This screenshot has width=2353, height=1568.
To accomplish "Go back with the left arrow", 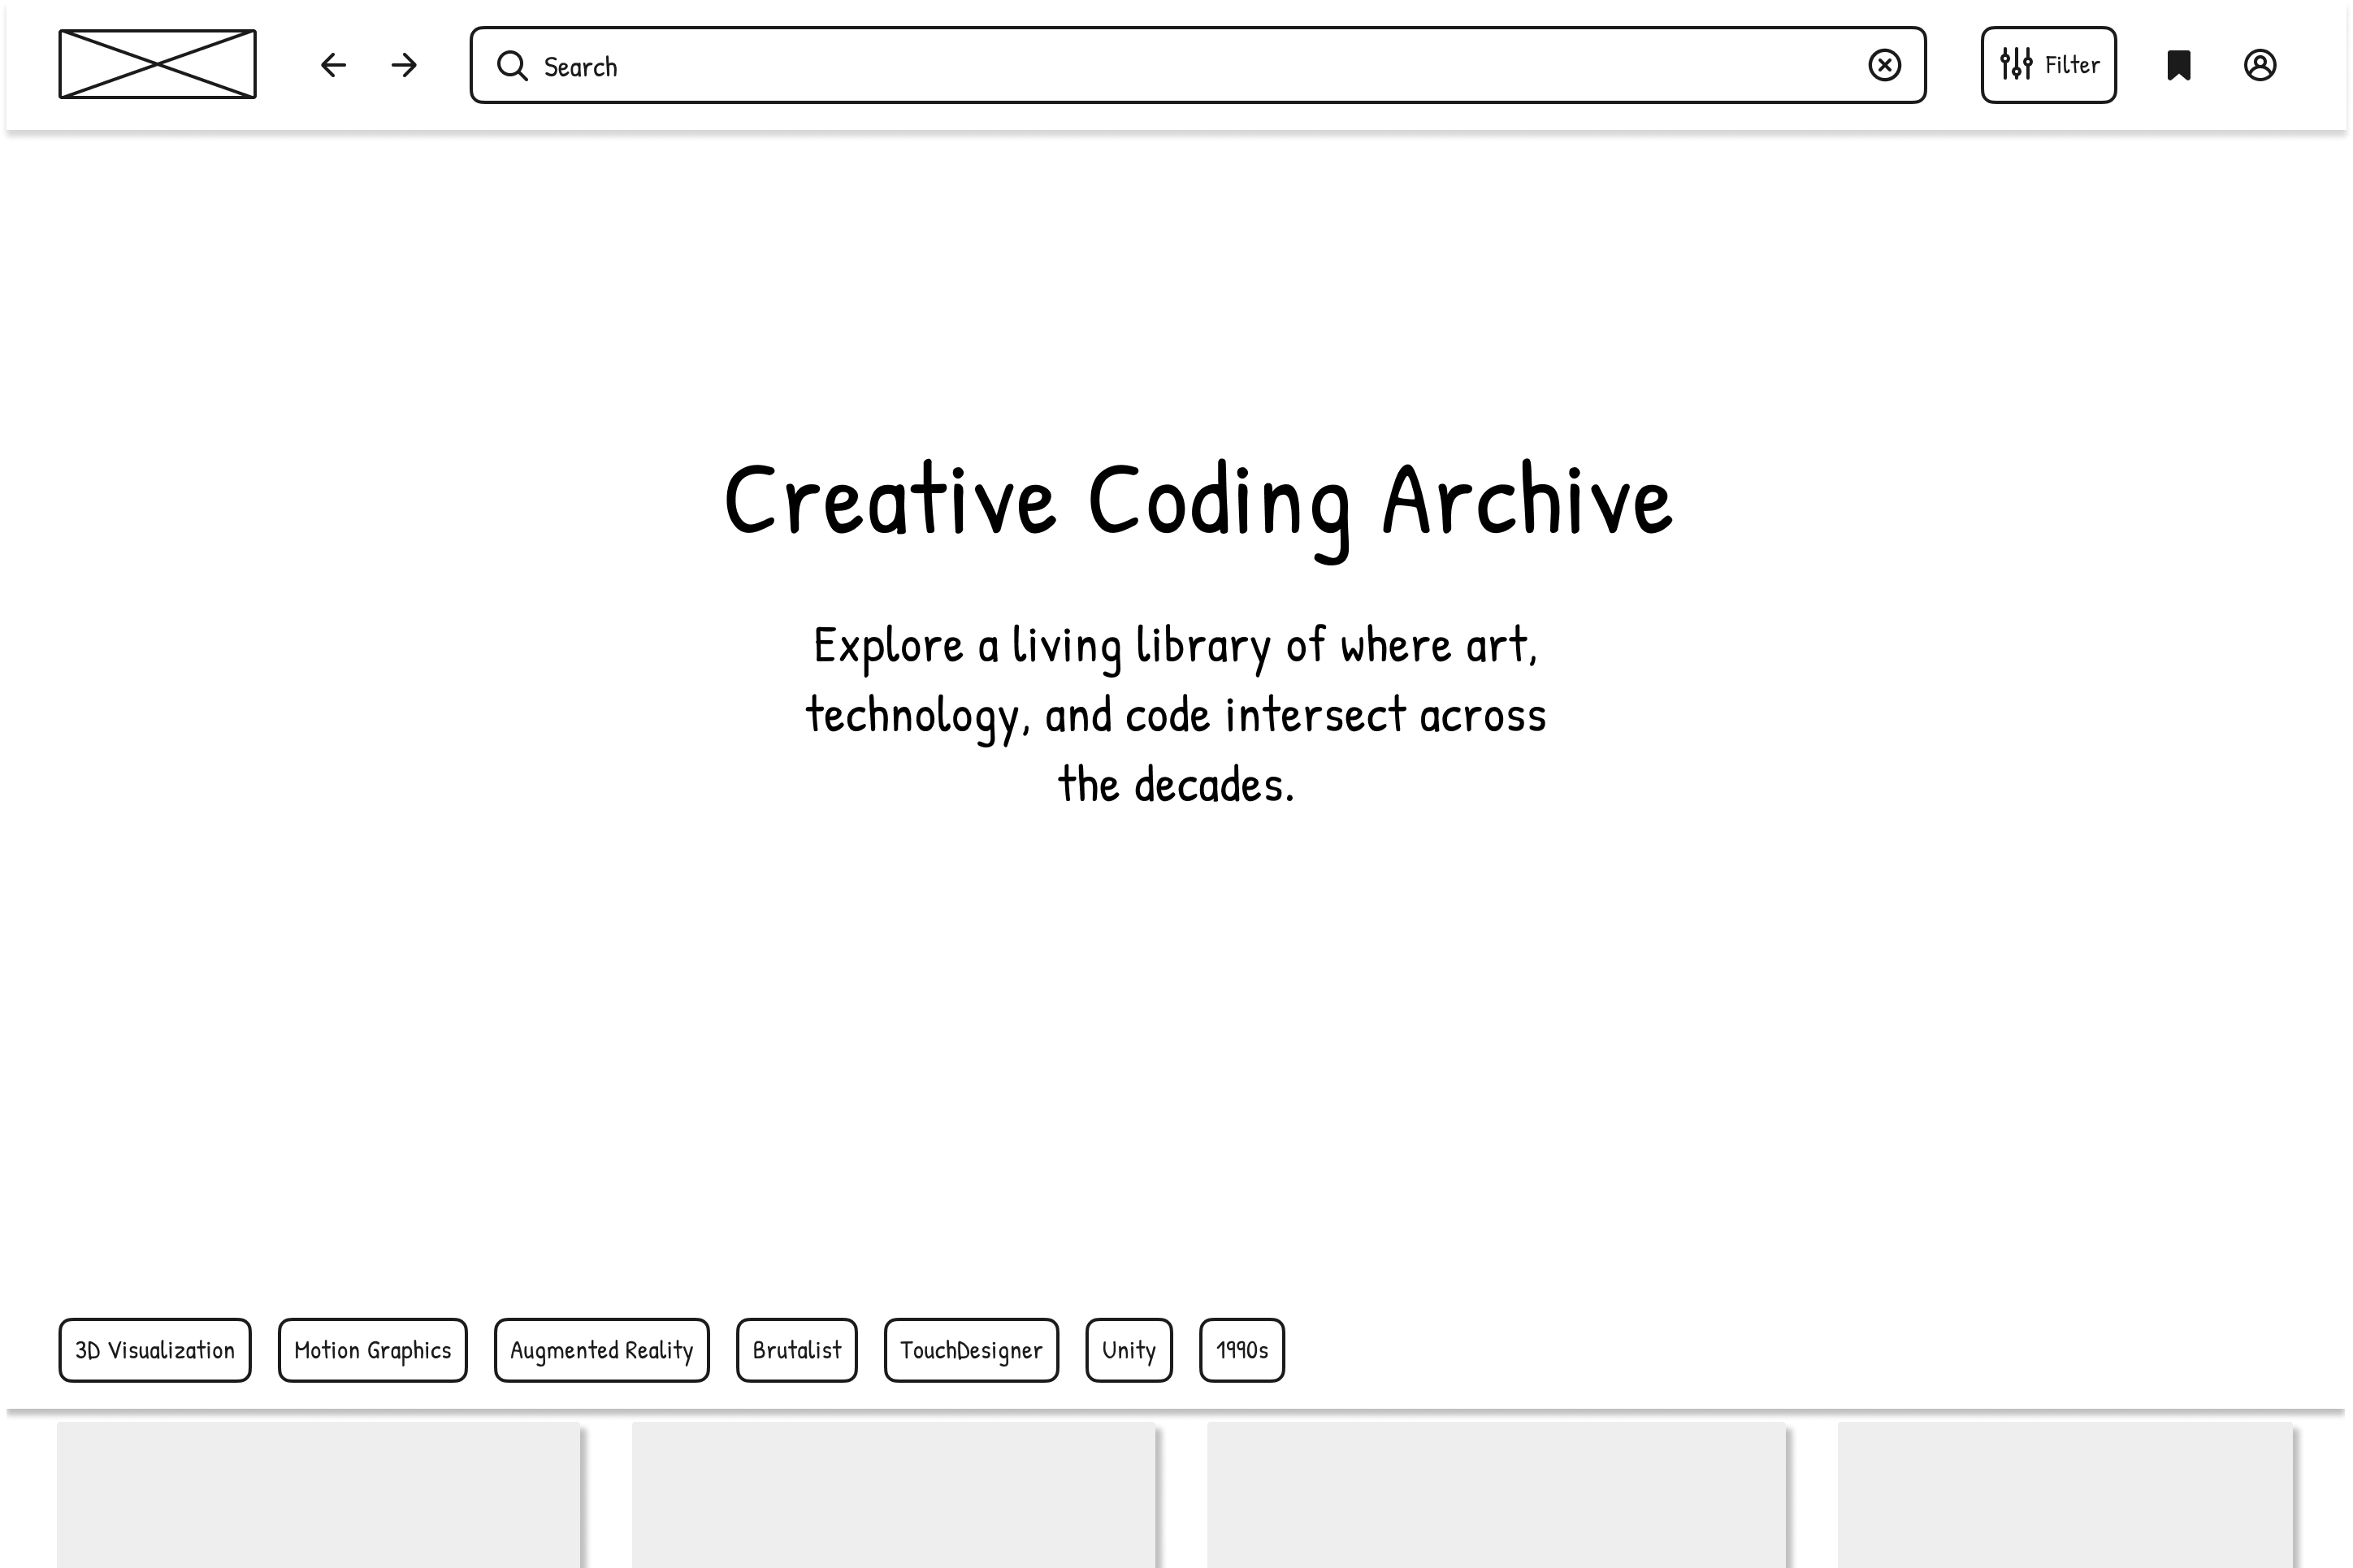I will pyautogui.click(x=333, y=65).
